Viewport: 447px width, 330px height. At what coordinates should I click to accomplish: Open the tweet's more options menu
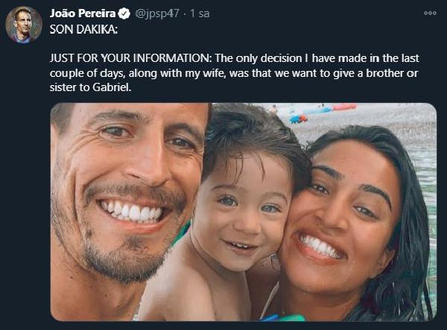tap(429, 13)
